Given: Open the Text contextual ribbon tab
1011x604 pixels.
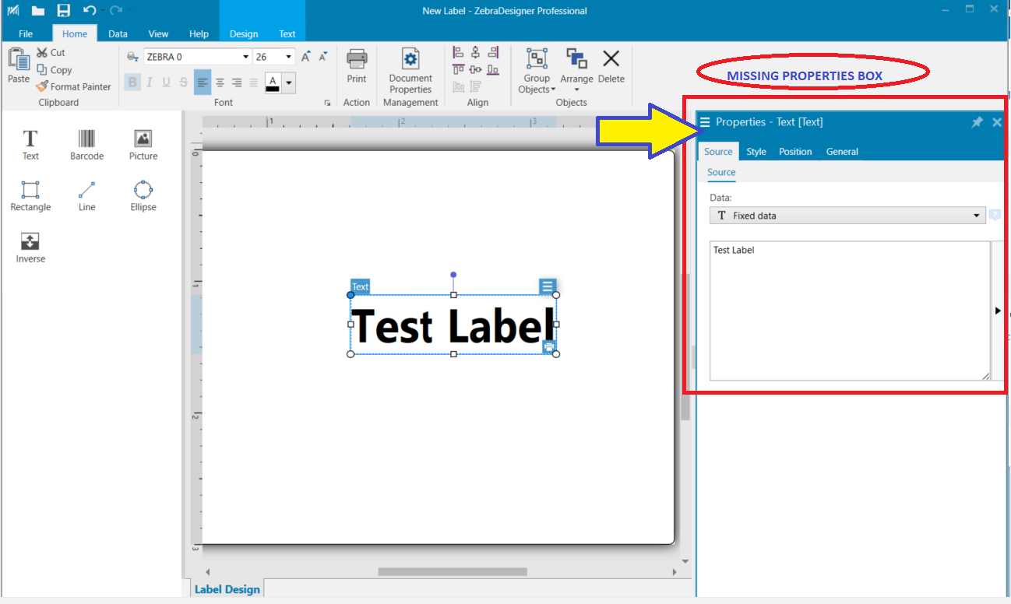Looking at the screenshot, I should pyautogui.click(x=287, y=33).
